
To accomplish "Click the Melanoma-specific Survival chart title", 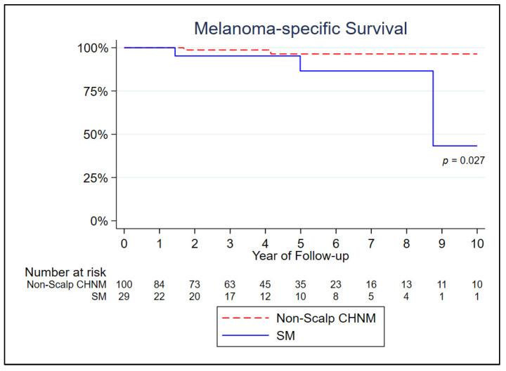I will click(x=301, y=29).
